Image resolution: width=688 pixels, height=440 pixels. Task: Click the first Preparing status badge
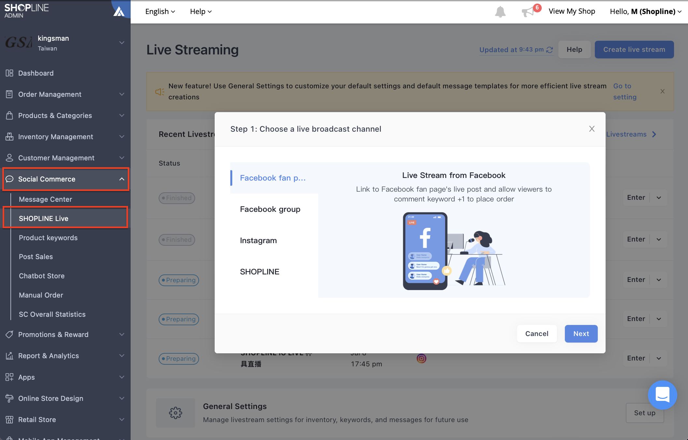click(x=179, y=280)
